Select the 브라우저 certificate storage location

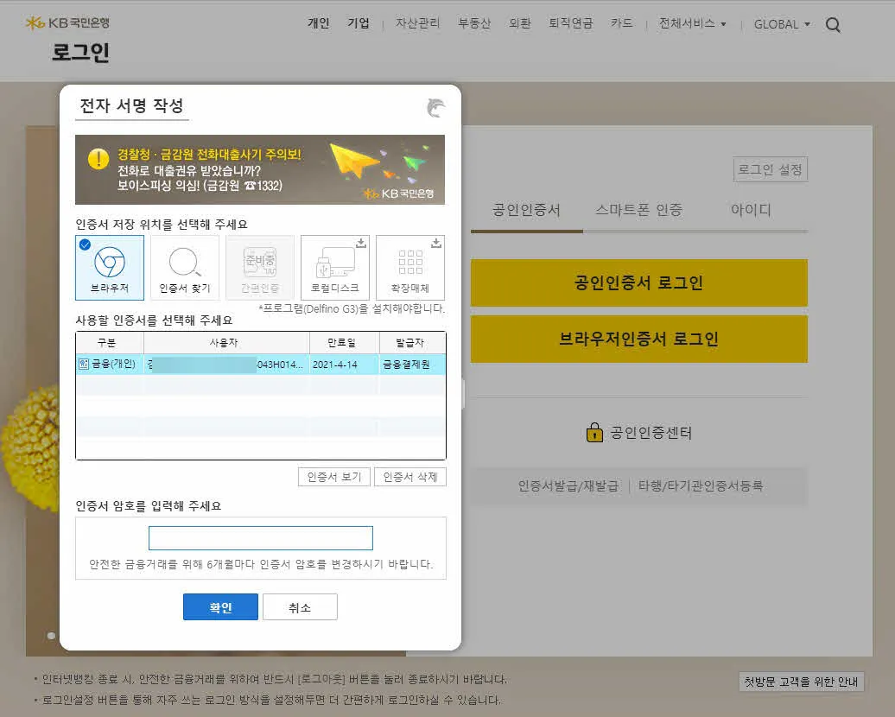tap(110, 268)
